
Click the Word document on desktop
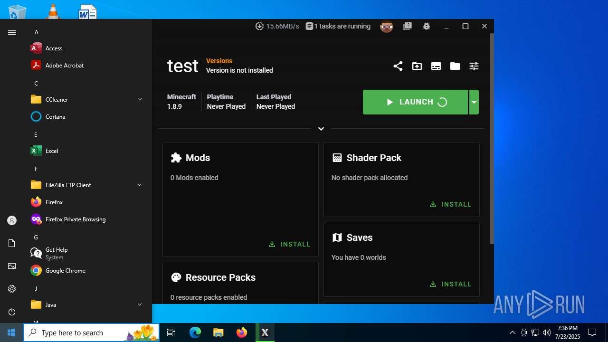click(88, 11)
